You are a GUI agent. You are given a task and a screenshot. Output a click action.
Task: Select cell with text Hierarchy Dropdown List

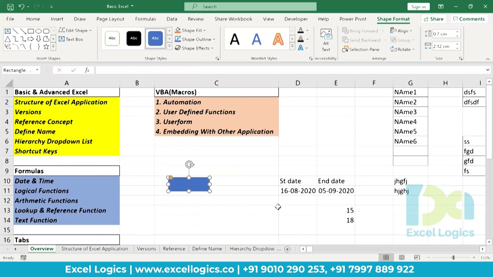tap(66, 142)
